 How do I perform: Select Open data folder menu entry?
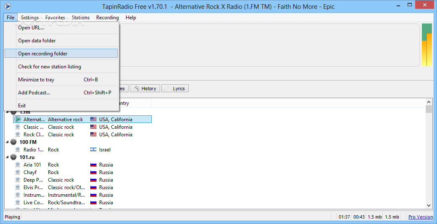(61, 41)
